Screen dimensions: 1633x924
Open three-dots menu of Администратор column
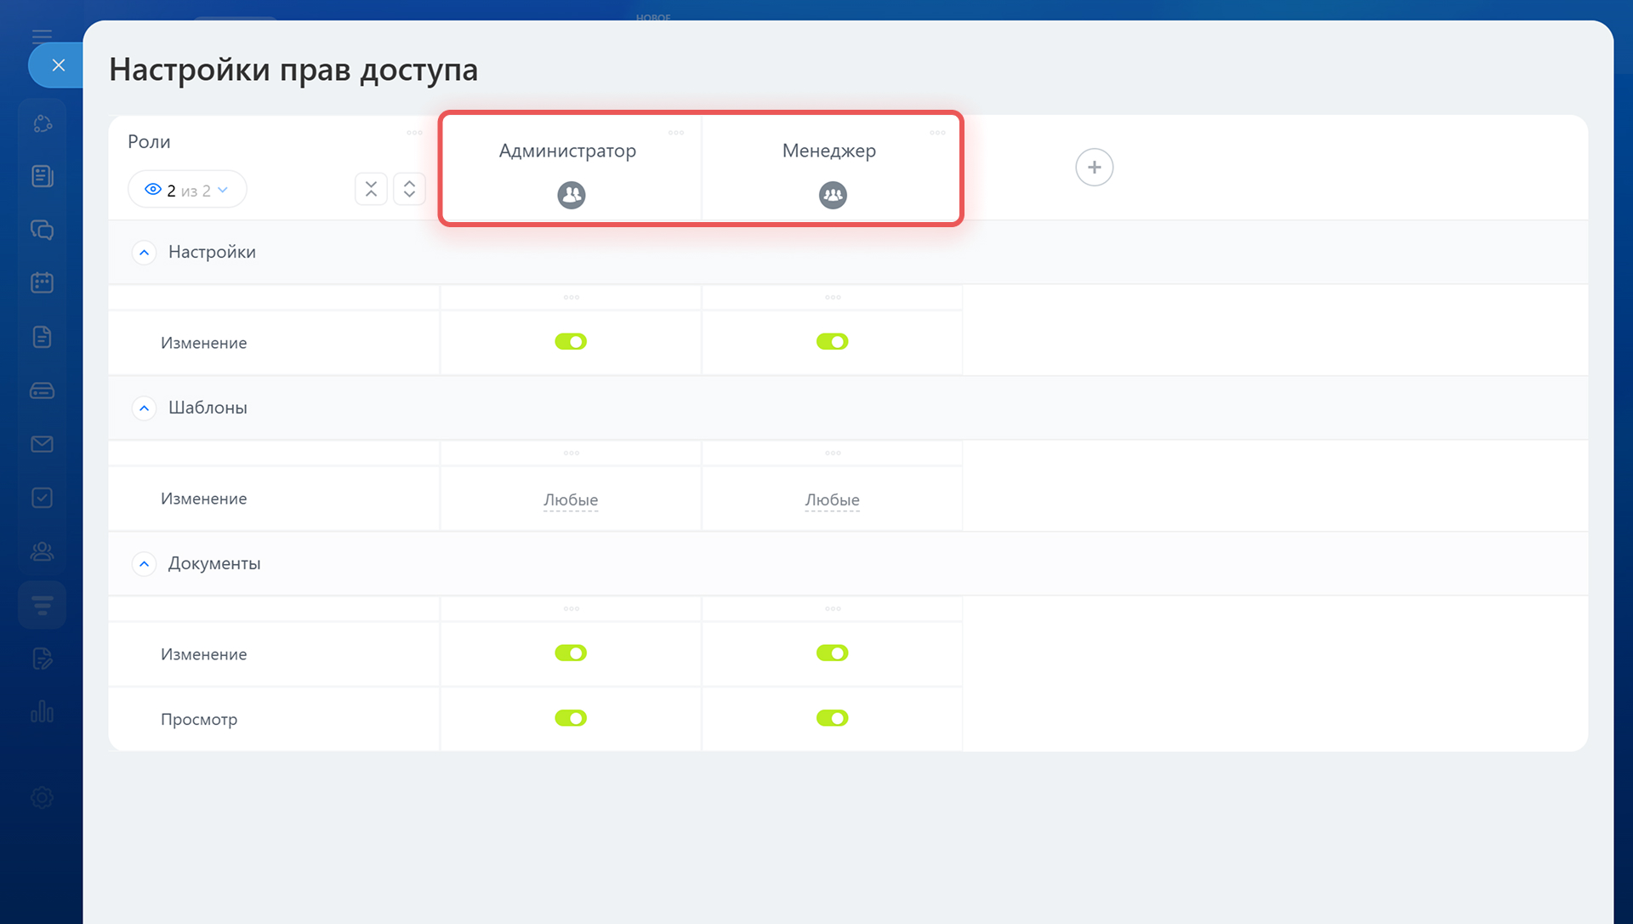tap(676, 133)
